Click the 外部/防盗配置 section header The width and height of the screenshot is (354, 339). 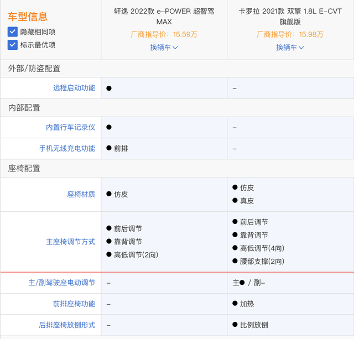(34, 69)
